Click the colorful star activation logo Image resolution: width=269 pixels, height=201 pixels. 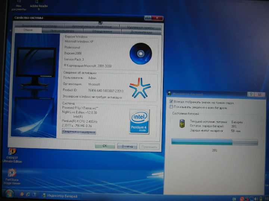coord(140,88)
